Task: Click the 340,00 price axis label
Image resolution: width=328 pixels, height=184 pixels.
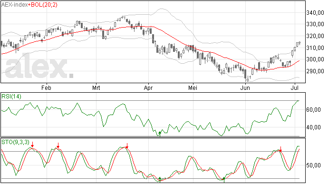Action: (x=315, y=13)
